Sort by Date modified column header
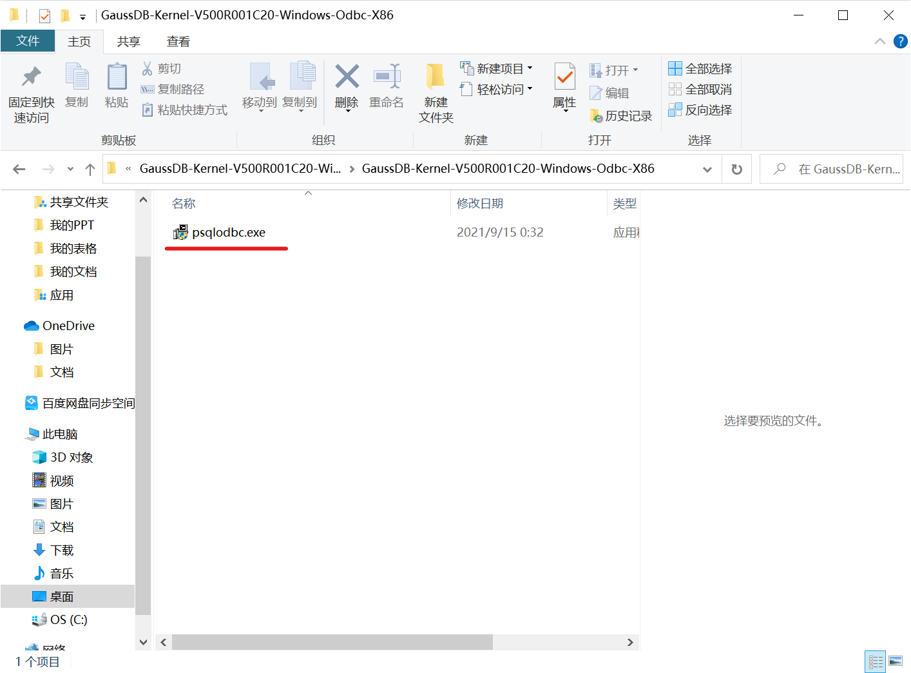 480,204
